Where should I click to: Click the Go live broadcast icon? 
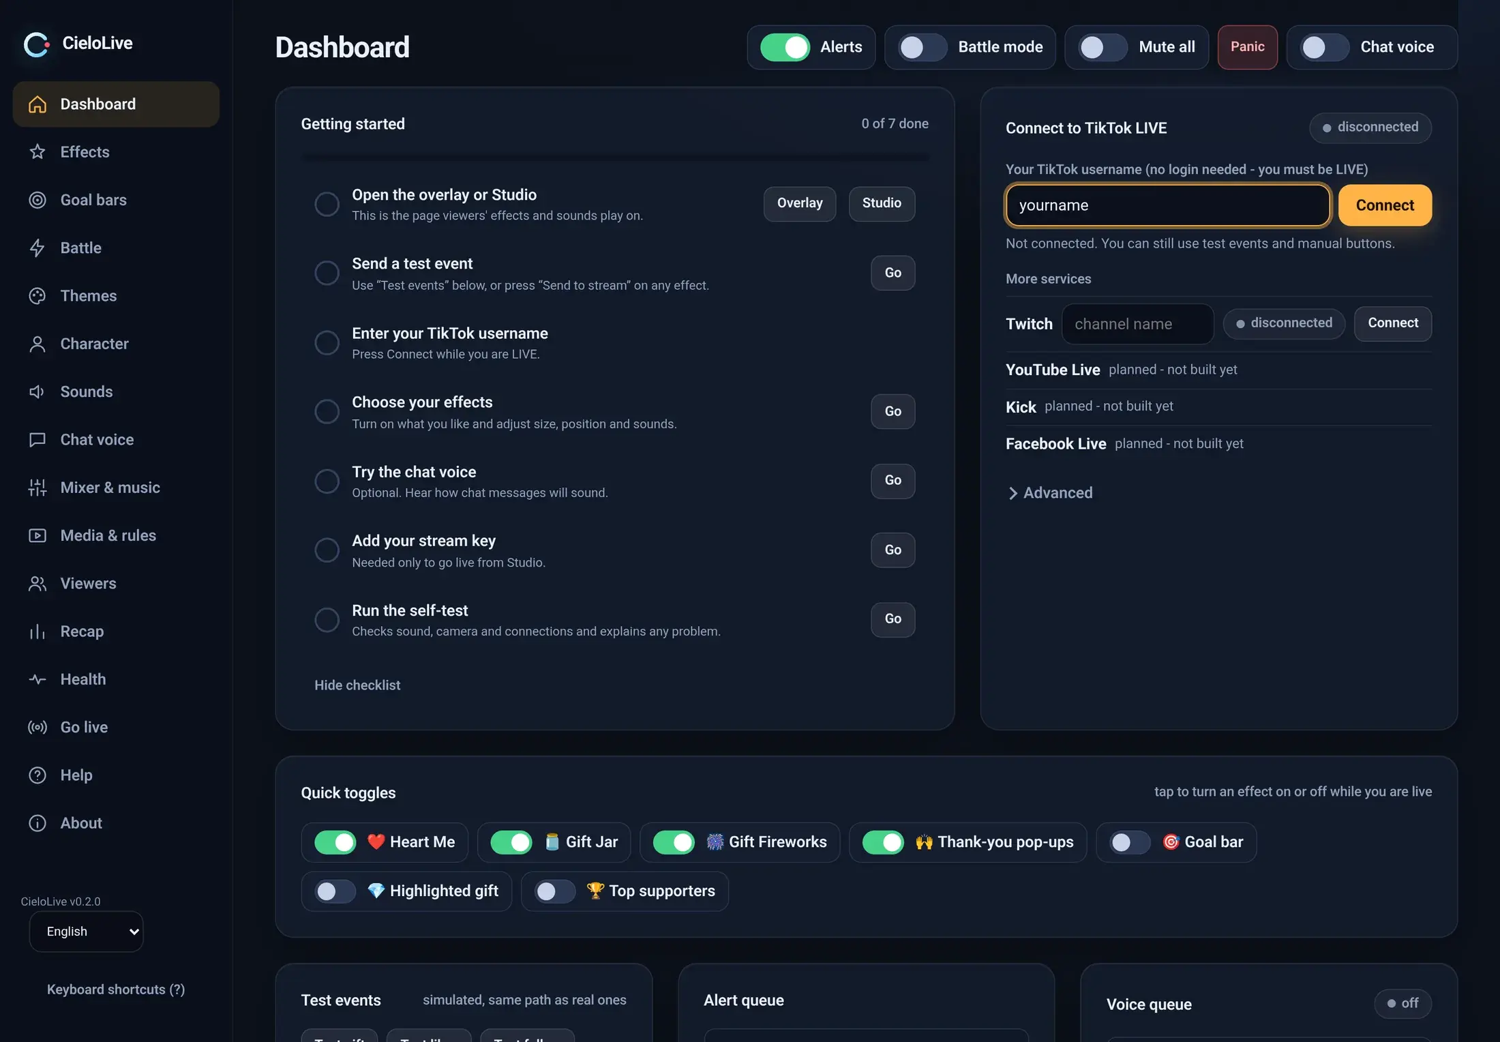[37, 727]
